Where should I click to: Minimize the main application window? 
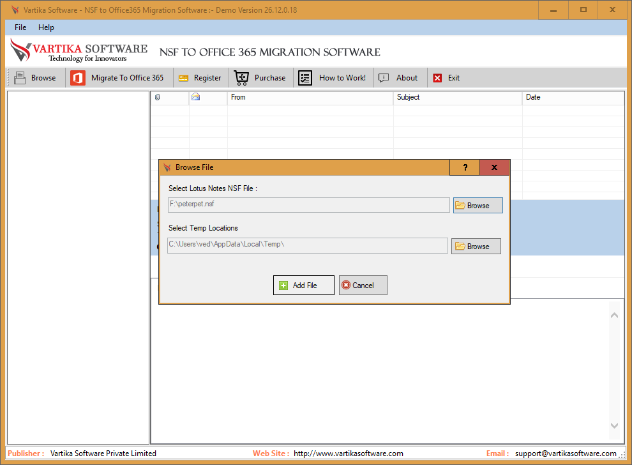tap(553, 10)
